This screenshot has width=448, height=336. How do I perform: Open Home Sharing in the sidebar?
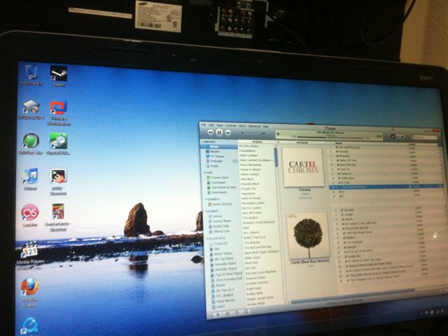[220, 204]
